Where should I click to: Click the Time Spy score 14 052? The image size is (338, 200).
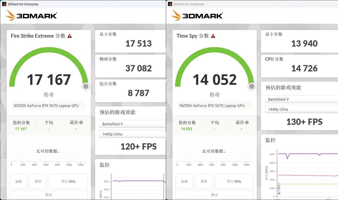tap(215, 80)
